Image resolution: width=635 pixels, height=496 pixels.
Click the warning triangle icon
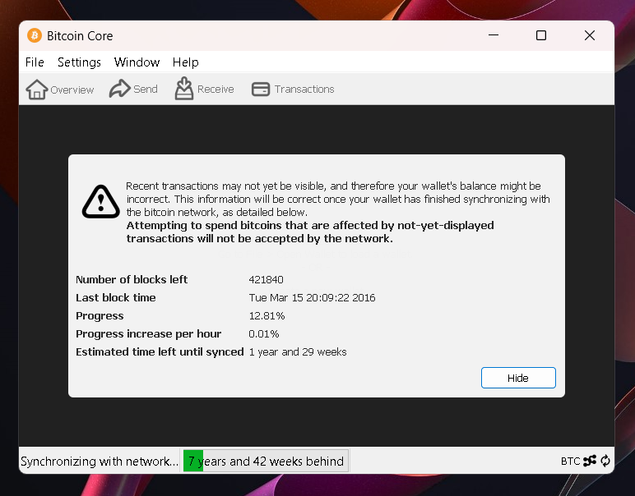pos(101,202)
